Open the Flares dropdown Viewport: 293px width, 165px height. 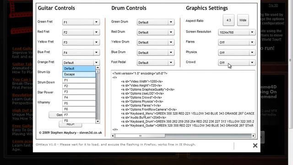click(x=237, y=42)
